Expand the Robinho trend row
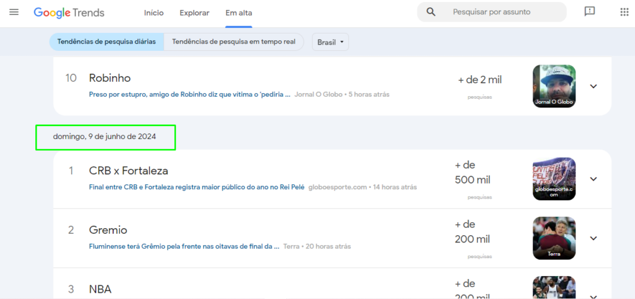Viewport: 635px width, 299px height. click(593, 86)
